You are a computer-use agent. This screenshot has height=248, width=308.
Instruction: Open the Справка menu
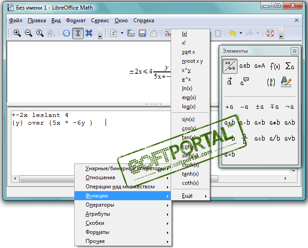click(144, 20)
